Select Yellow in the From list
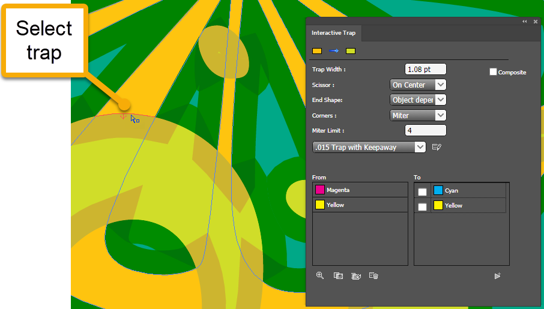The height and width of the screenshot is (309, 544). pos(351,205)
